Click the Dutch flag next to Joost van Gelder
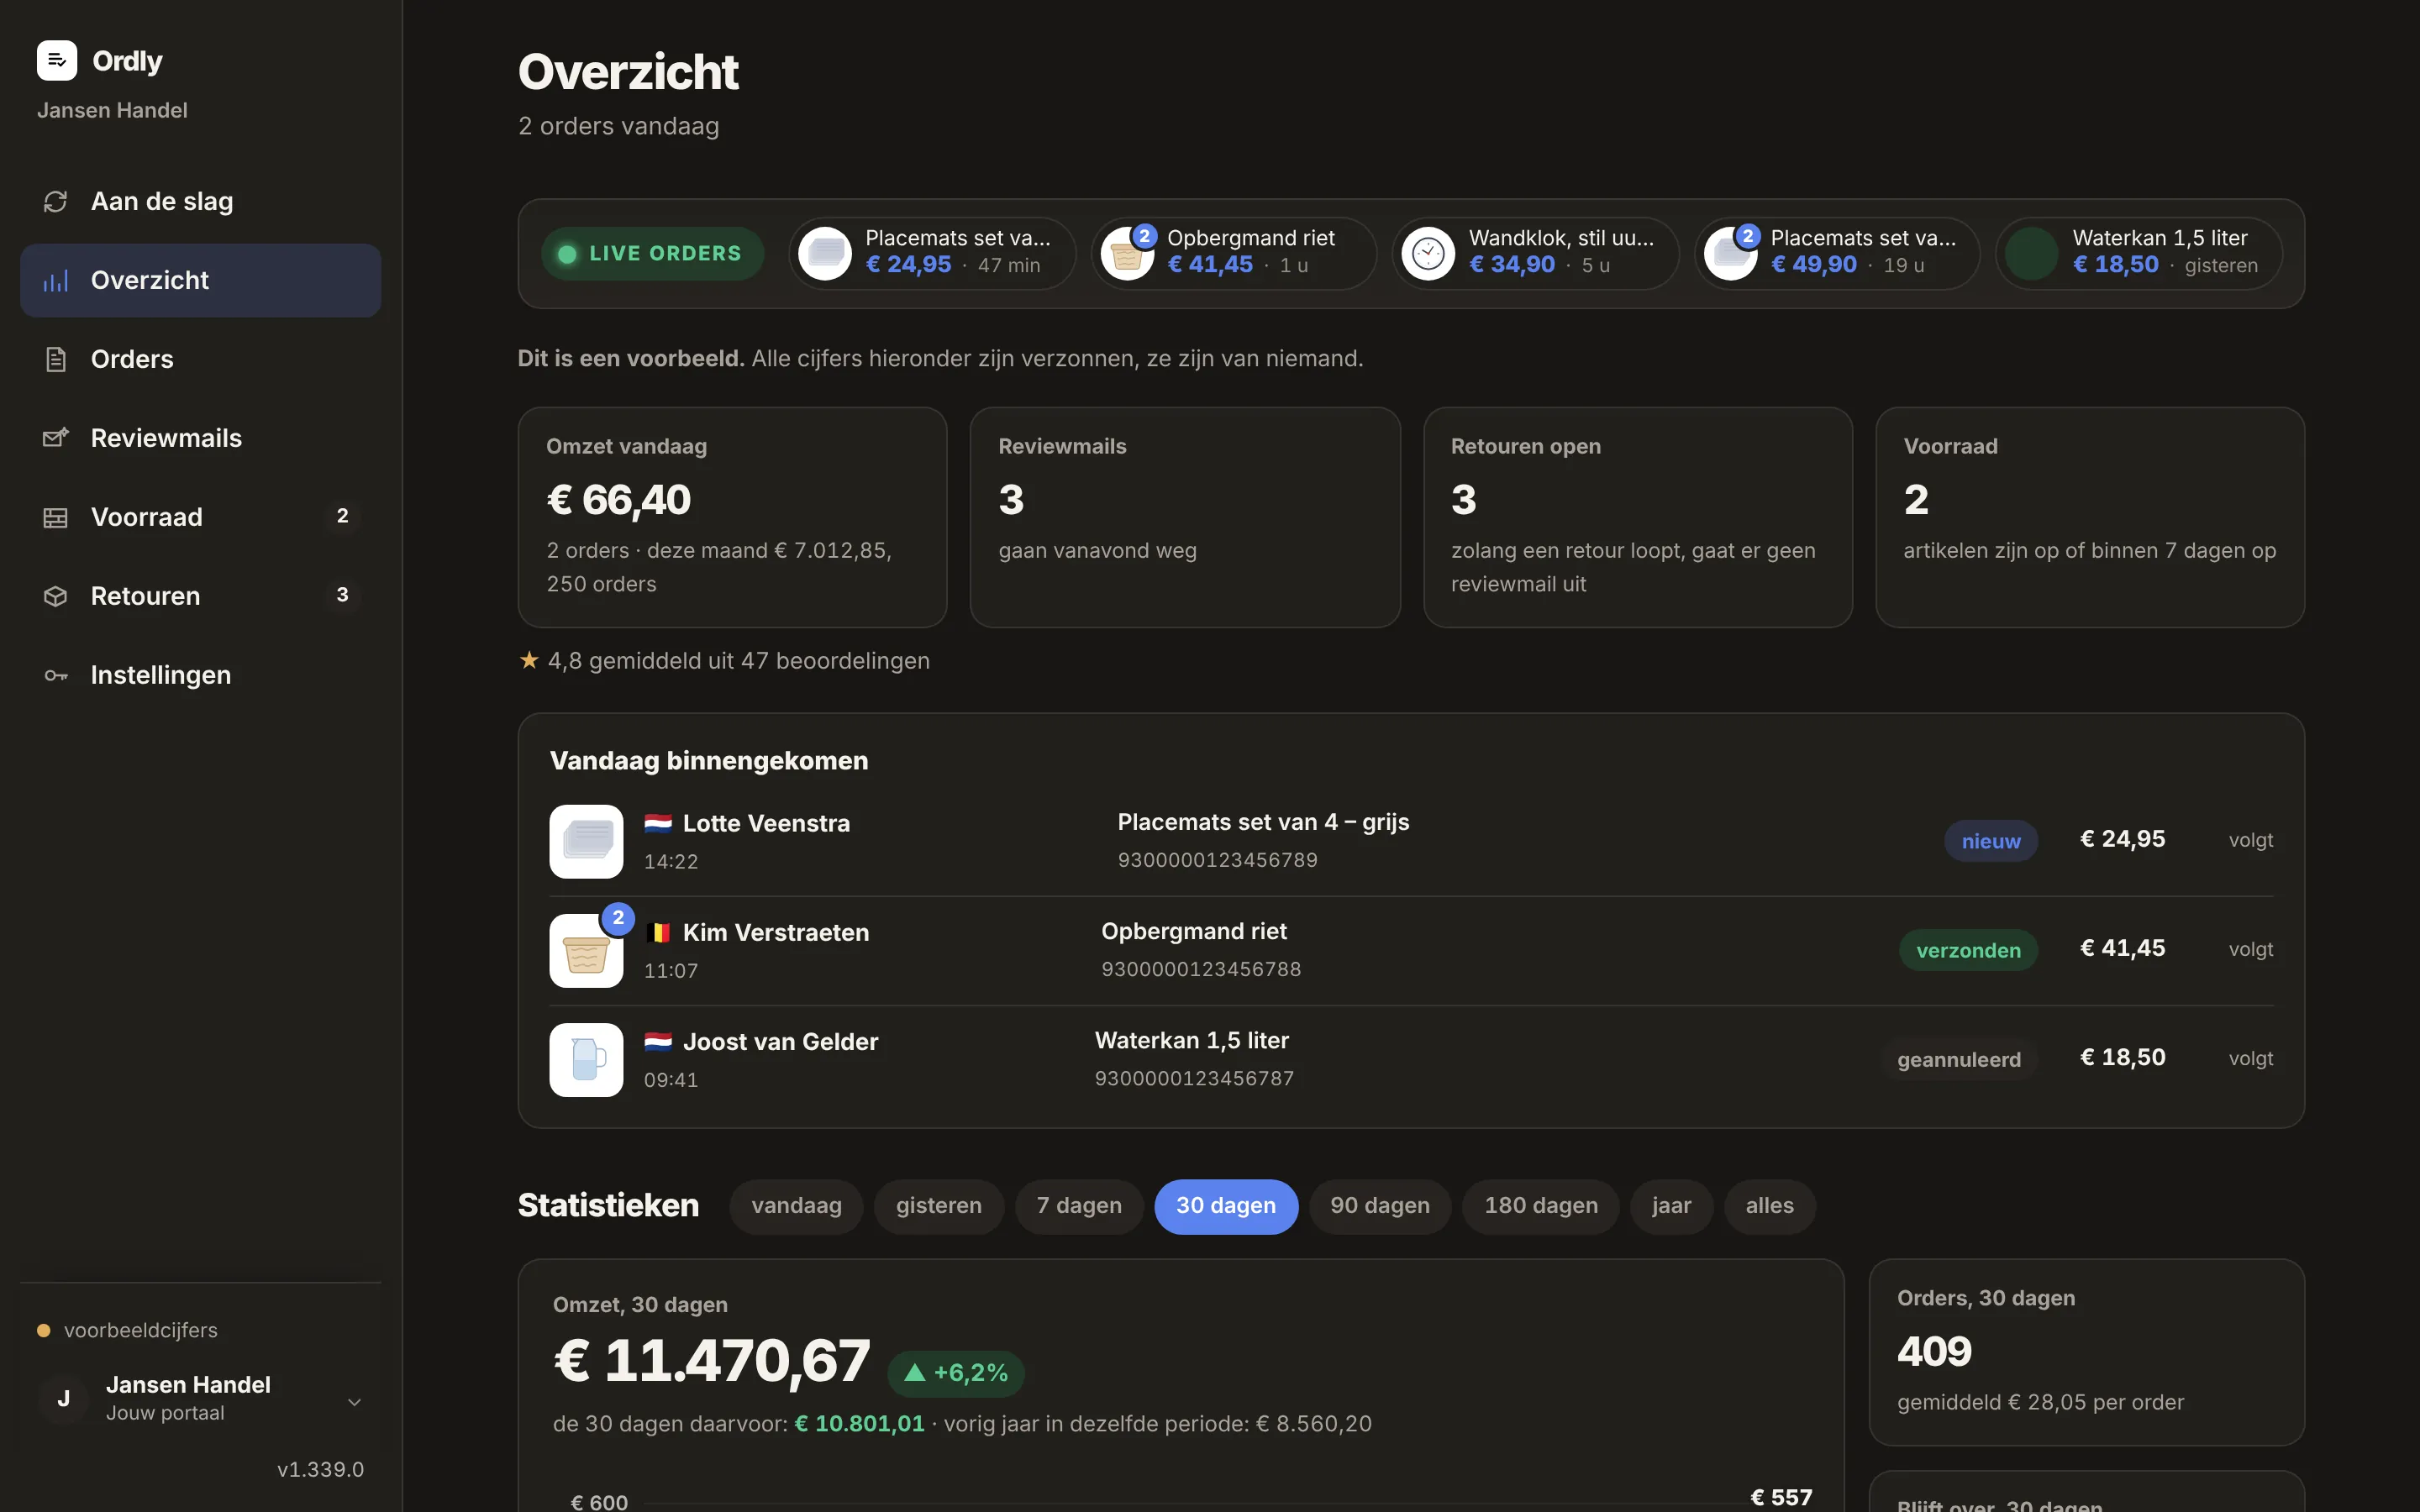 [658, 1041]
